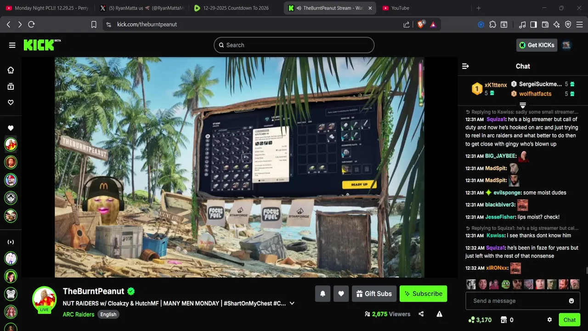Open the browser share icon in the address bar
Image resolution: width=588 pixels, height=331 pixels.
pos(407,24)
